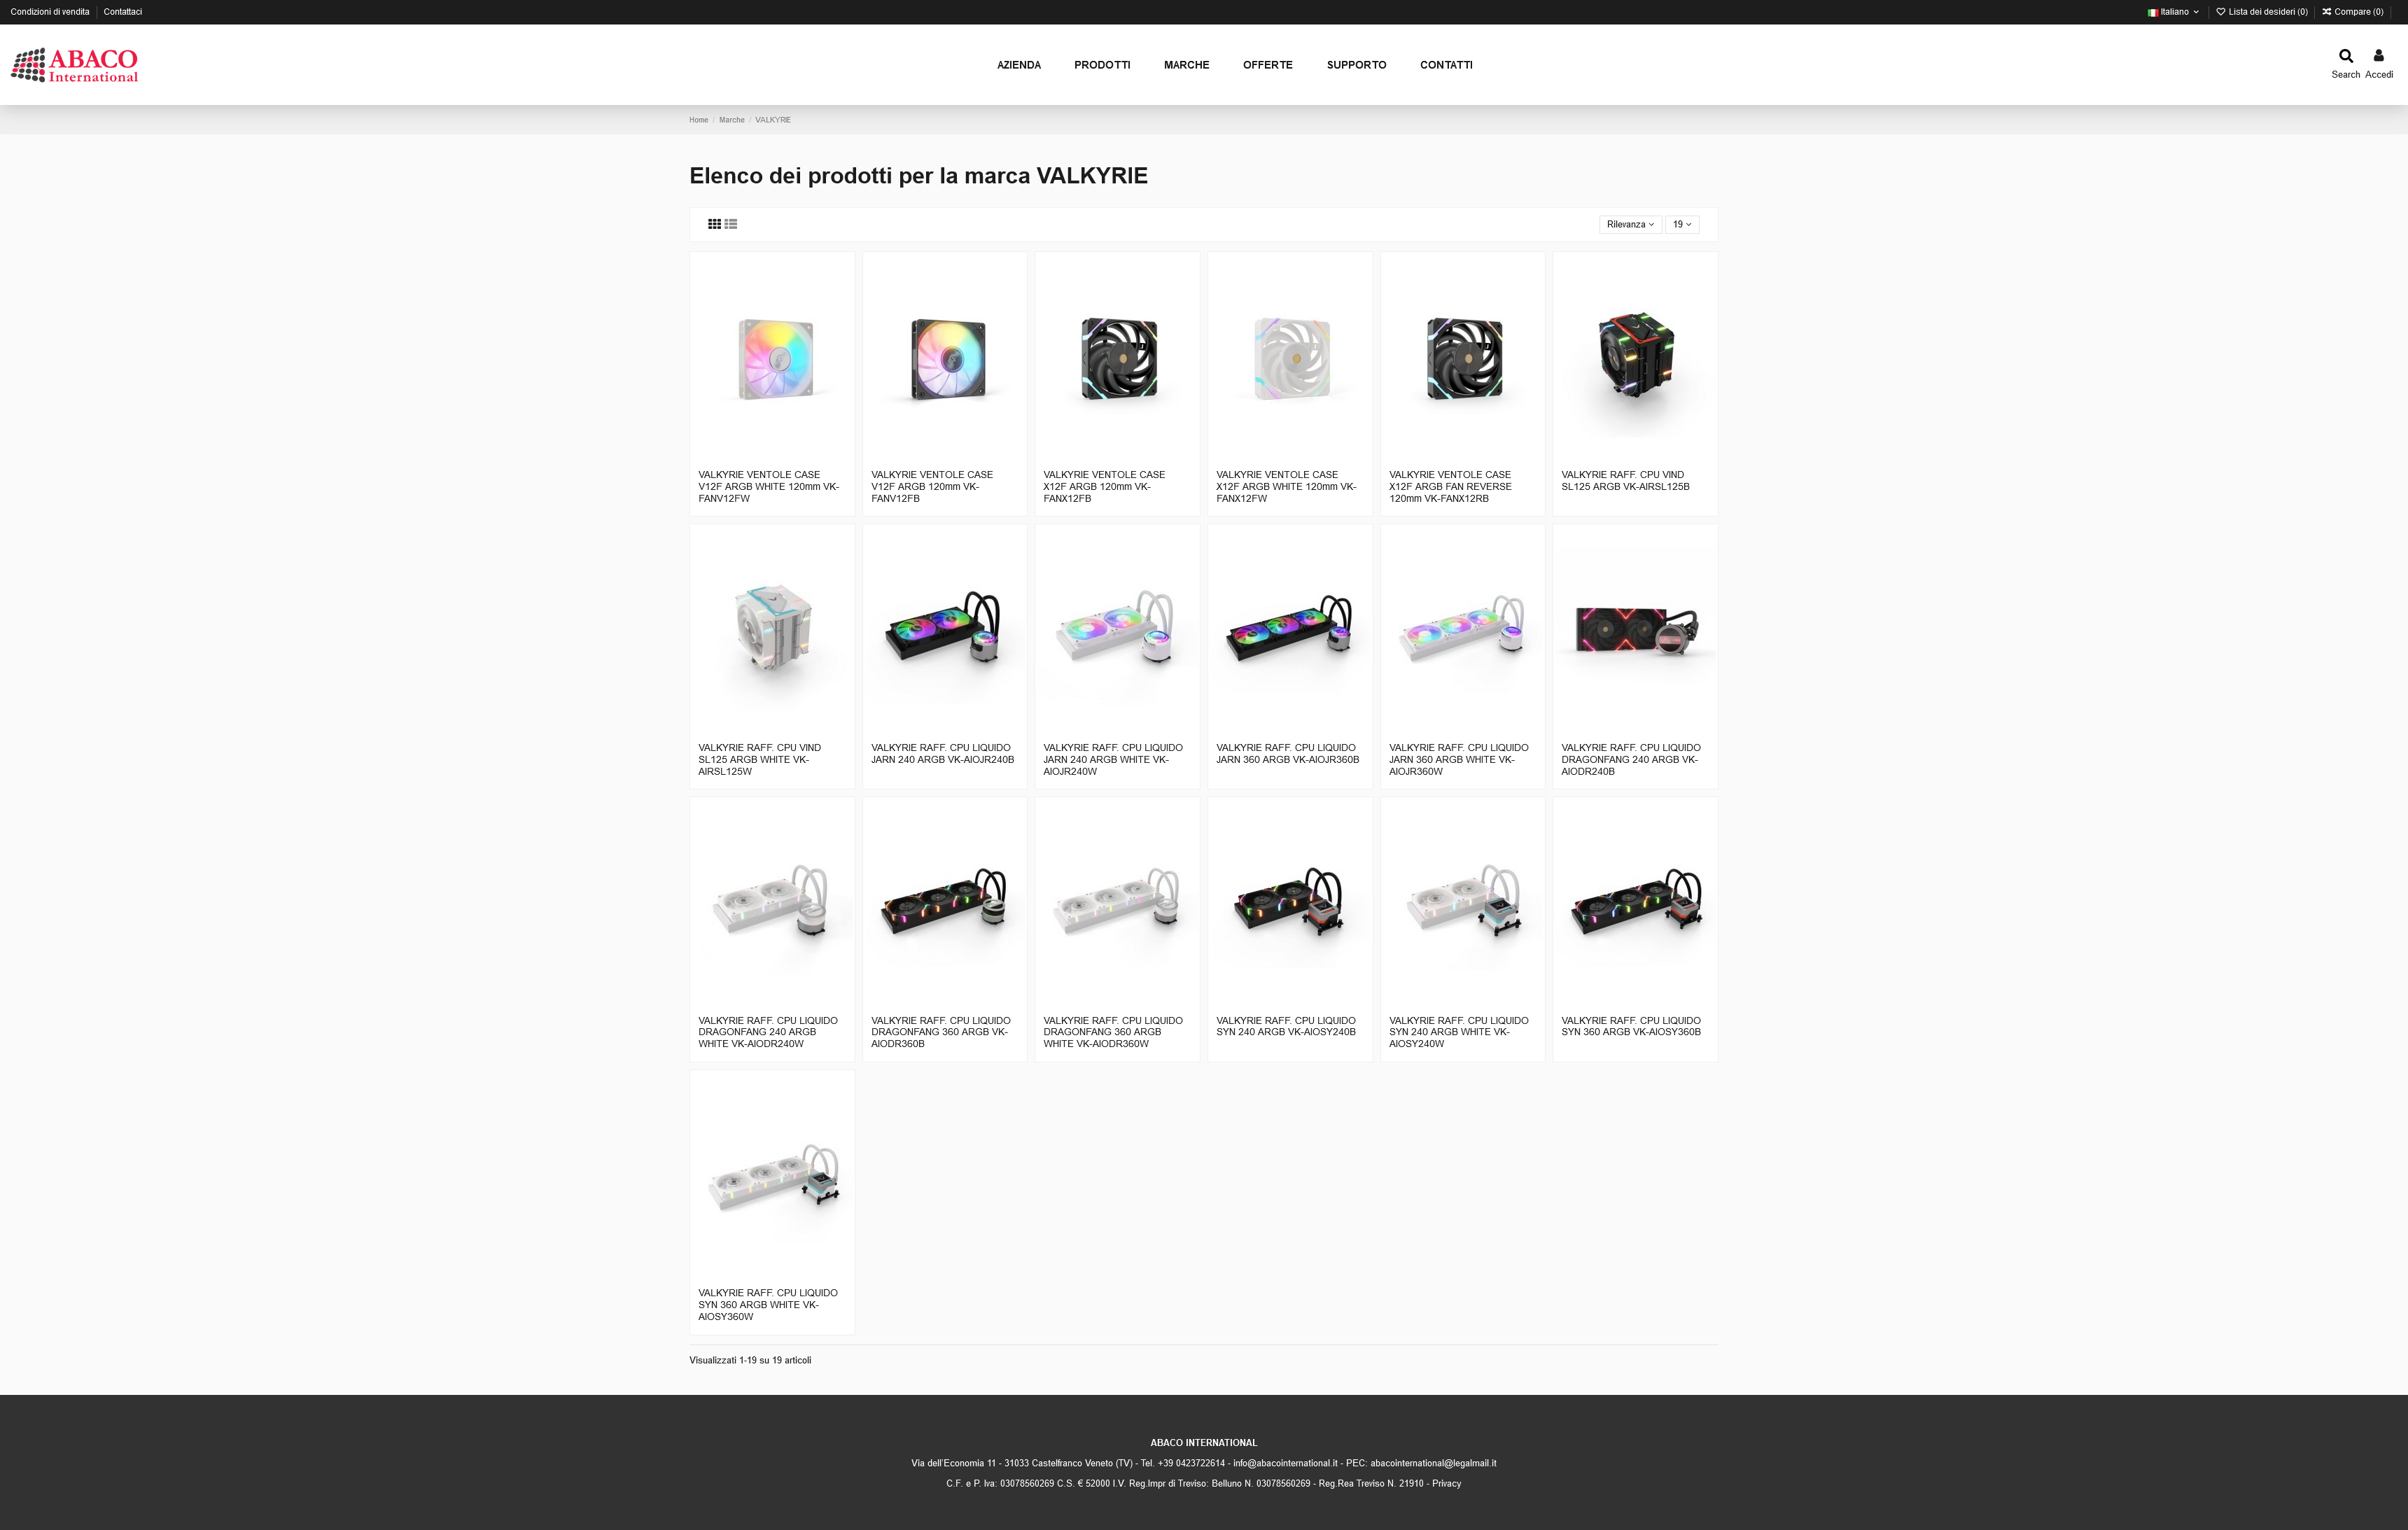Go to the OFFERTE page

coord(1267,65)
